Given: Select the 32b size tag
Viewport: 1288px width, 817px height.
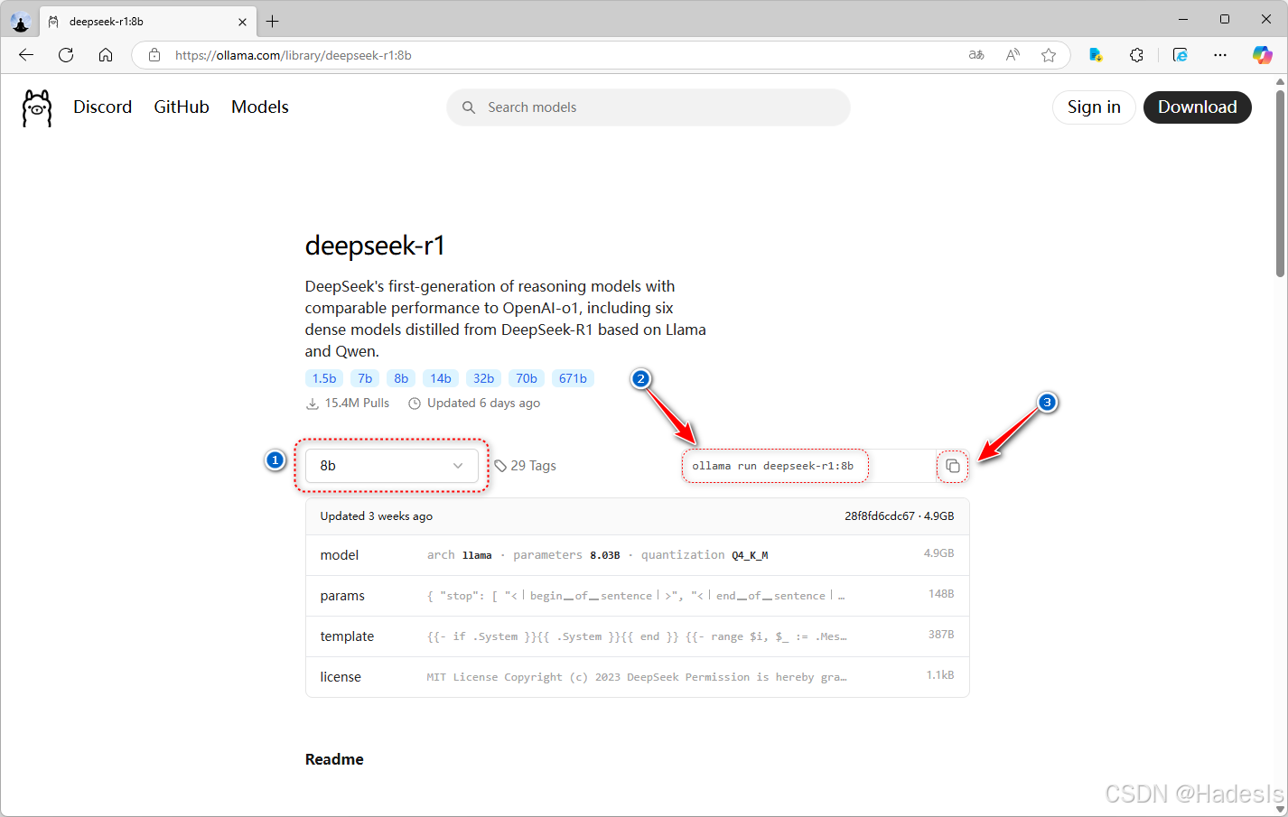Looking at the screenshot, I should tap(484, 378).
